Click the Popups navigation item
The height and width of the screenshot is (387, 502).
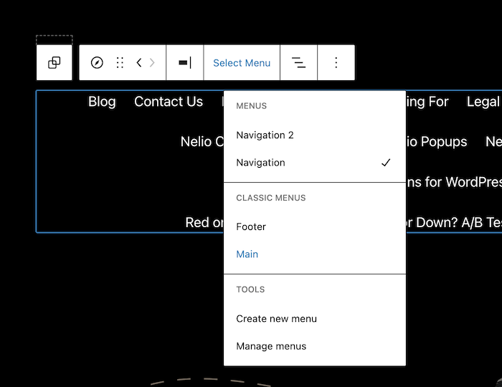tap(437, 142)
